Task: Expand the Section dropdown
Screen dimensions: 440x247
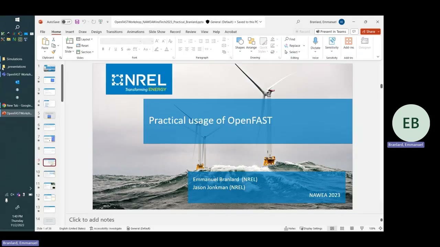Action: [x=85, y=52]
